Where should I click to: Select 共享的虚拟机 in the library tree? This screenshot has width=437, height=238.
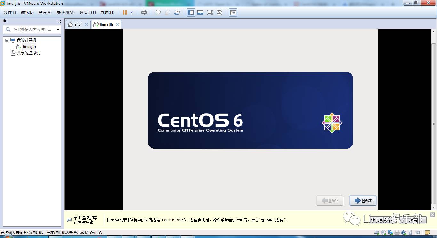tap(28, 53)
